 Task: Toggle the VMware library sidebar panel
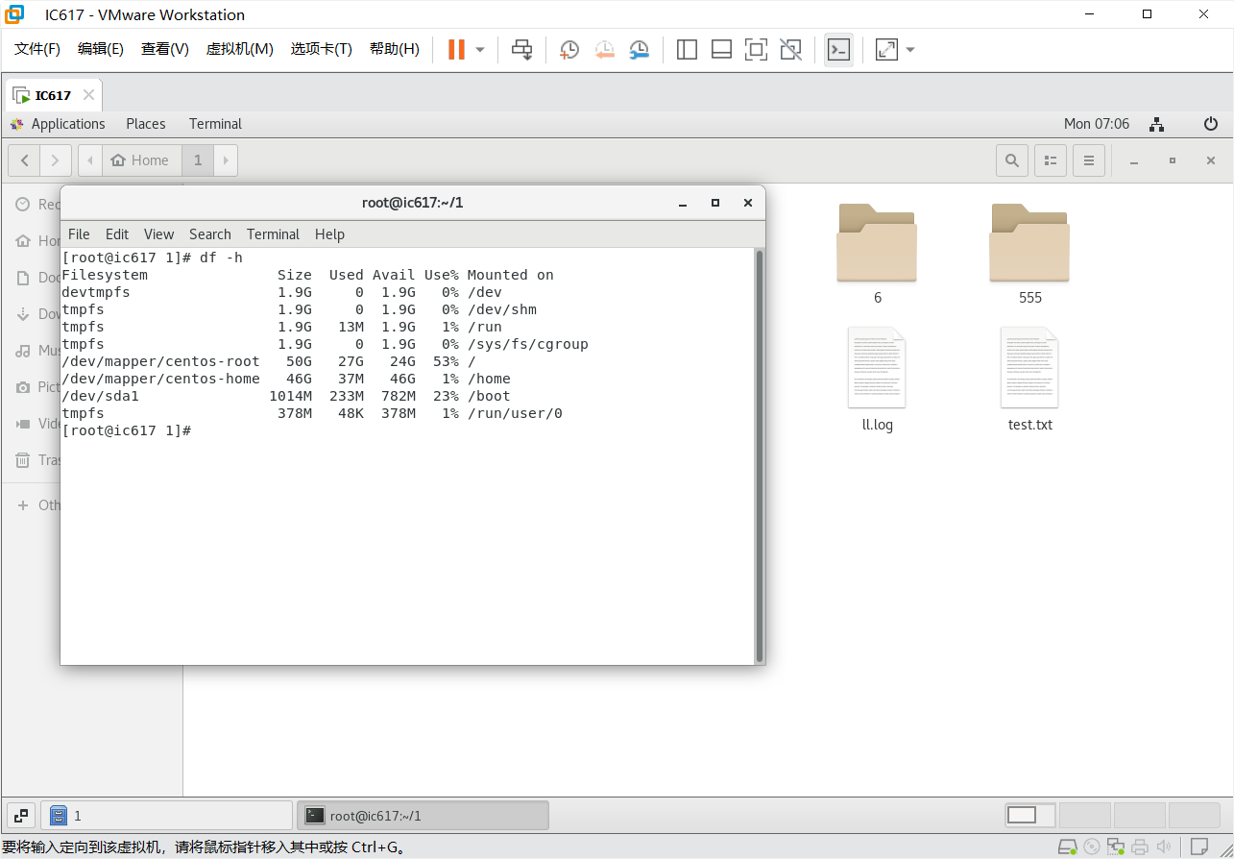coord(687,50)
